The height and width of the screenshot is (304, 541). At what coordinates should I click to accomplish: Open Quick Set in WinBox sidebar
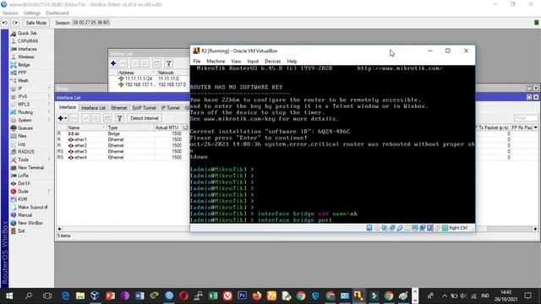pyautogui.click(x=27, y=33)
